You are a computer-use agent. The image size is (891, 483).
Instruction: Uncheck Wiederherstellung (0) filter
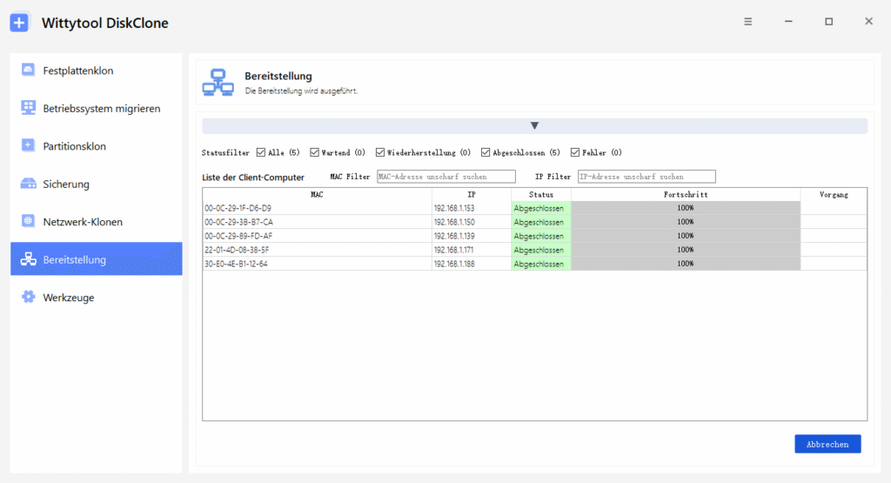[380, 152]
